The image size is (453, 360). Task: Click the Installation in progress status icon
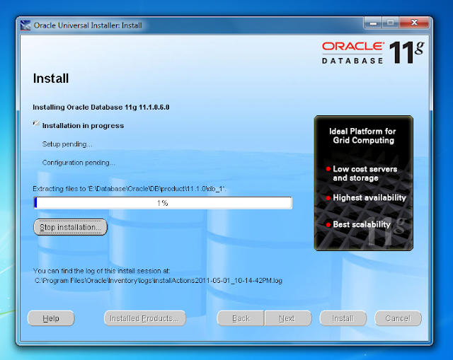(36, 123)
